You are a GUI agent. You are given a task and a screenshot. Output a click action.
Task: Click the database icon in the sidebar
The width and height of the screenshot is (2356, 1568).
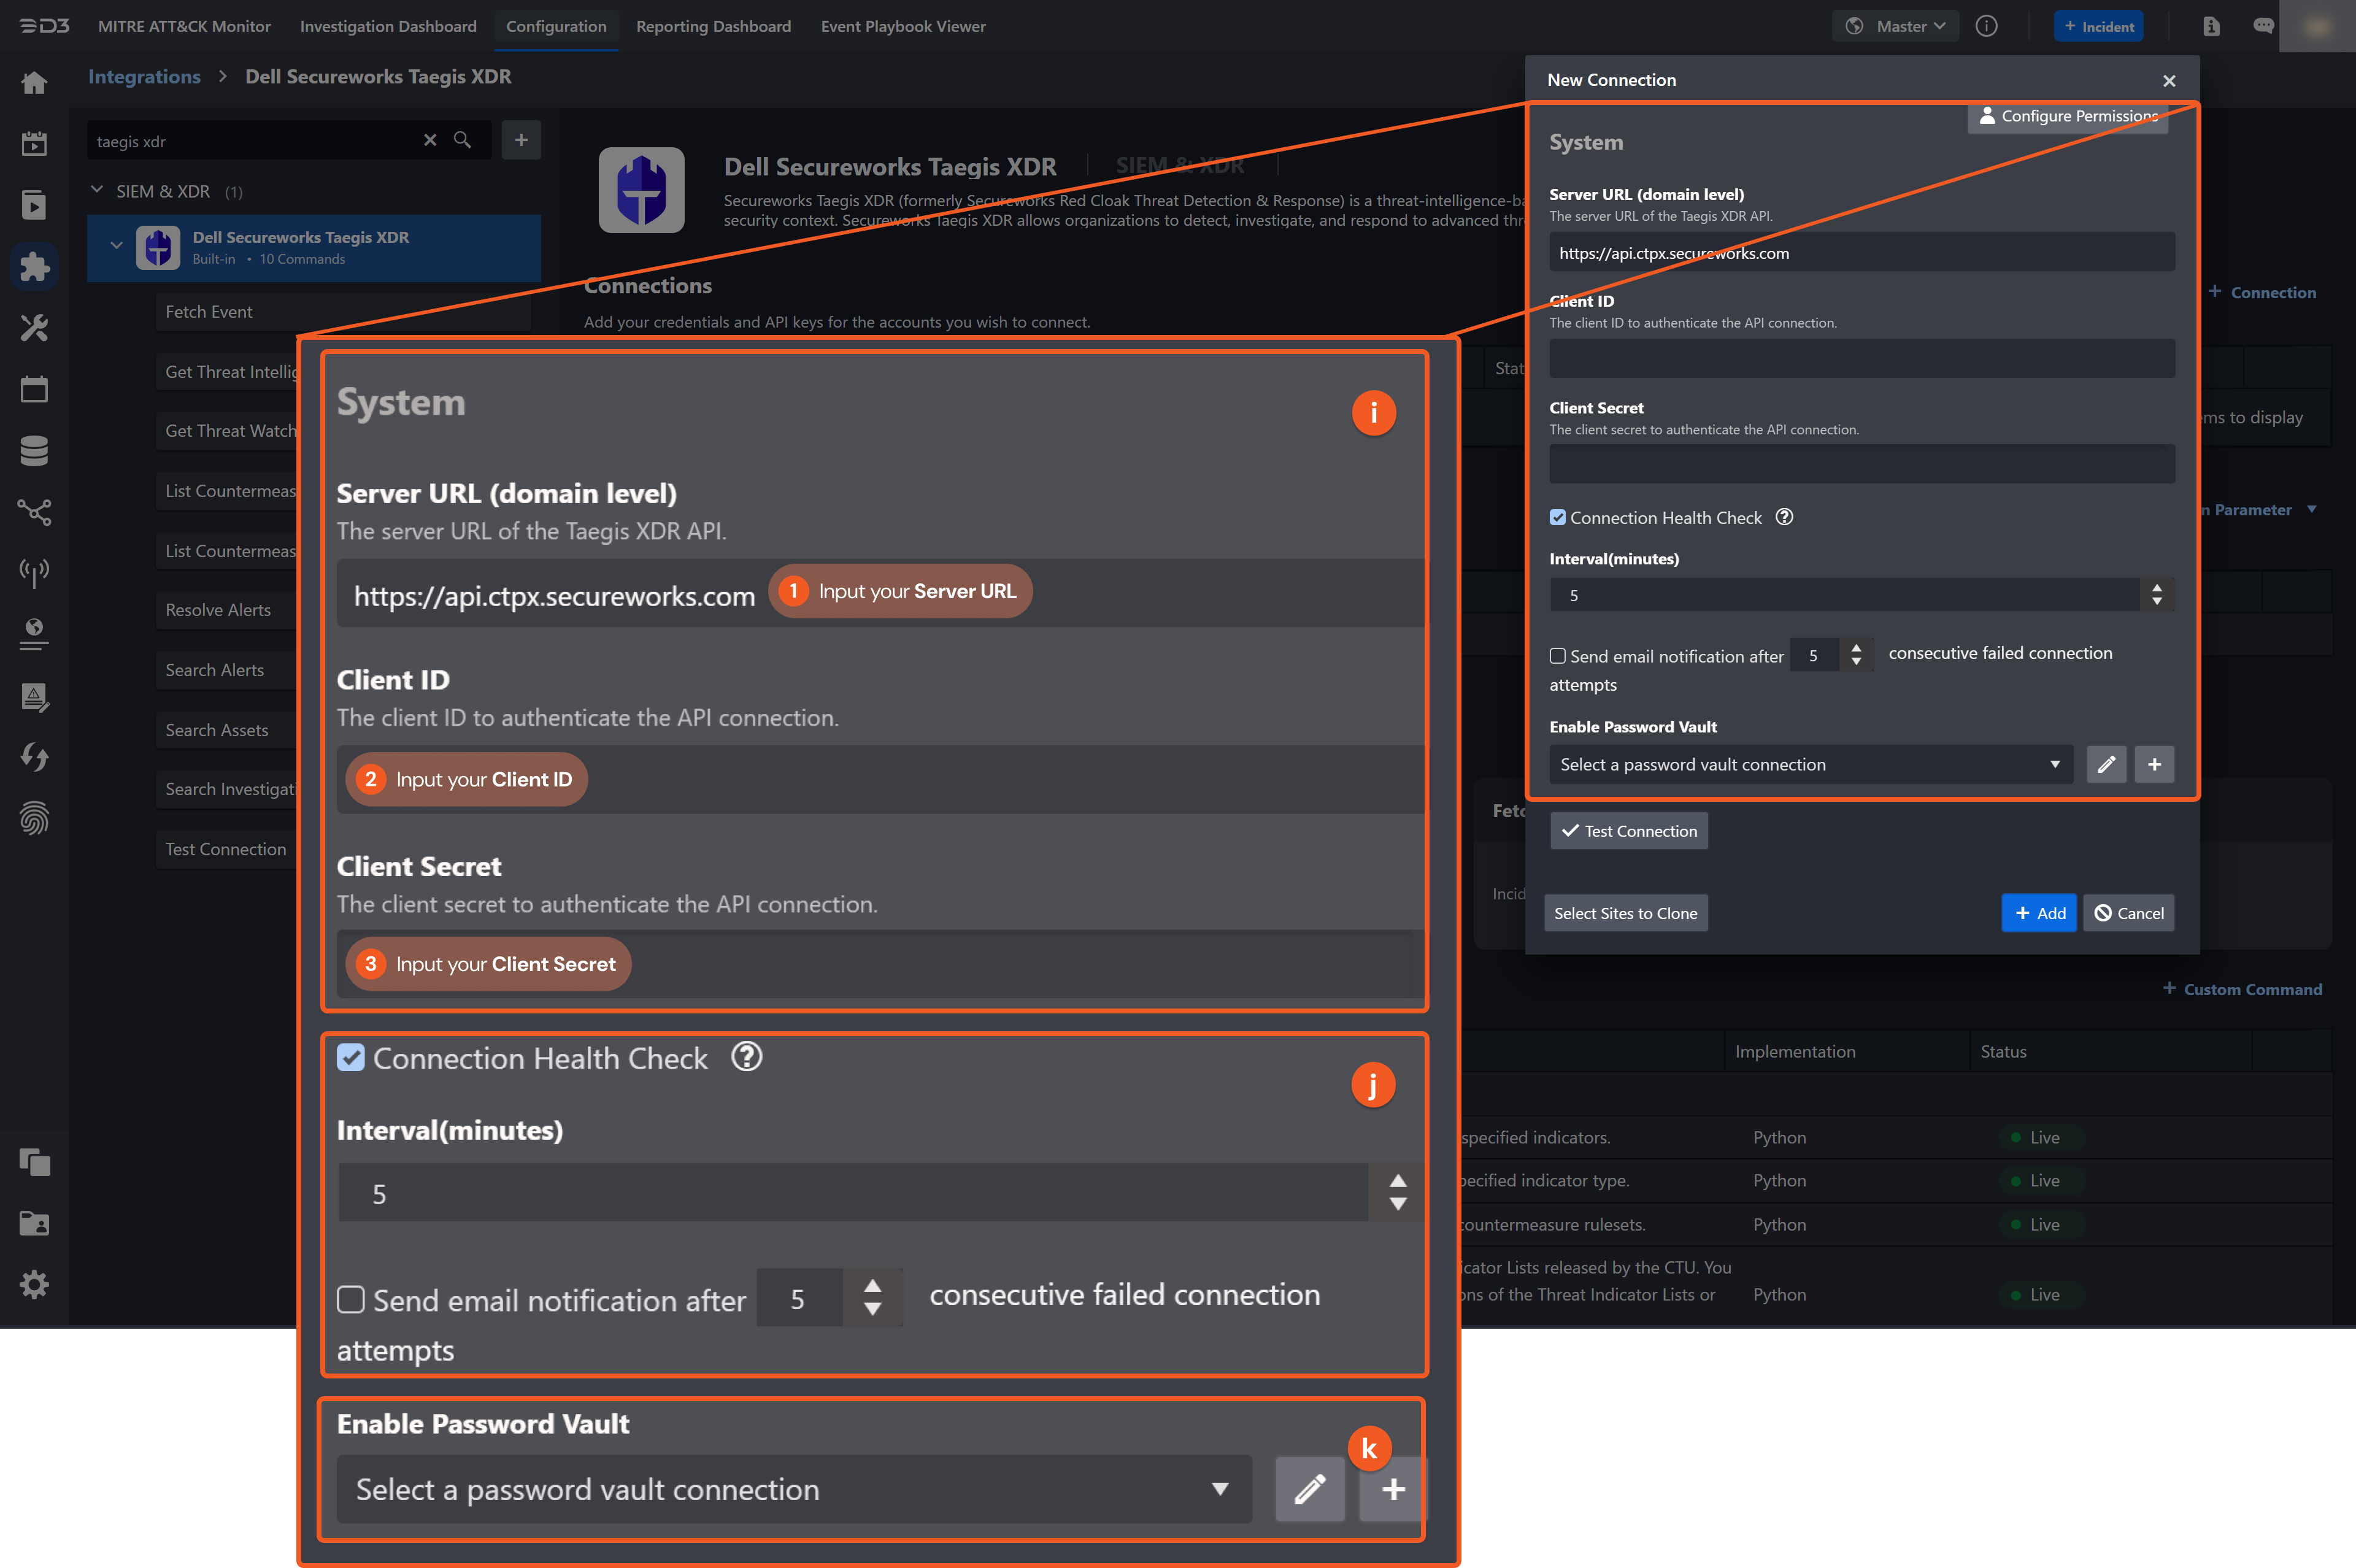(34, 450)
